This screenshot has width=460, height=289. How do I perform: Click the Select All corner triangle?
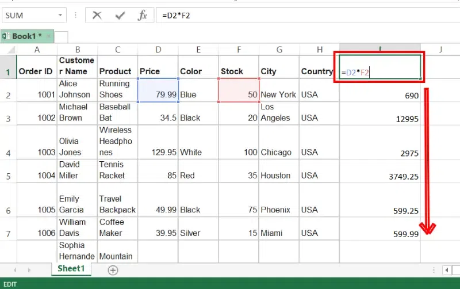coord(10,50)
